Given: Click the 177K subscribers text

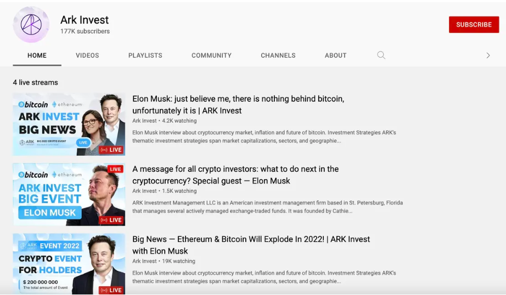Looking at the screenshot, I should click(85, 31).
